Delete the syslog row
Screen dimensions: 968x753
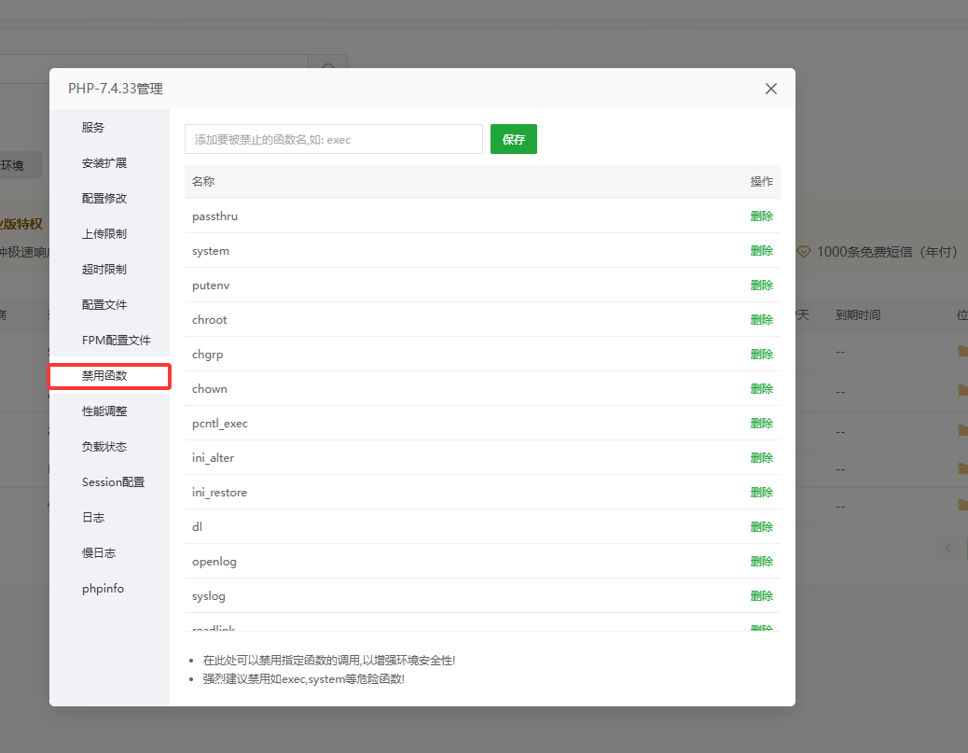click(x=761, y=596)
